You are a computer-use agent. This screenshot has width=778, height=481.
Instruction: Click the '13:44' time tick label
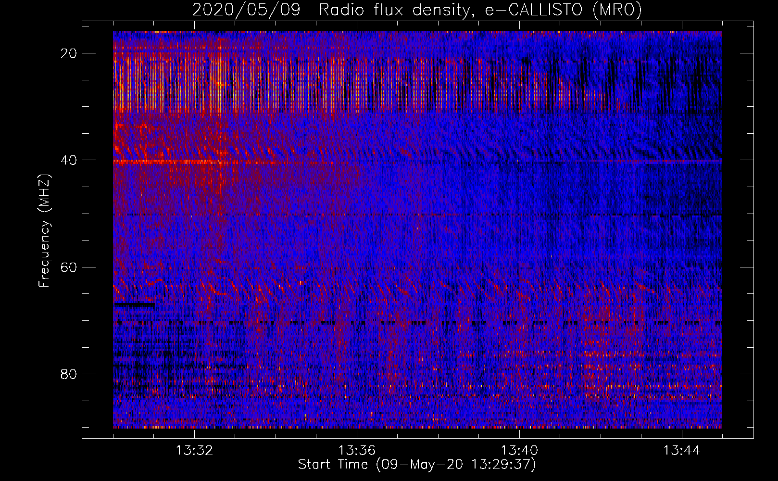click(682, 451)
